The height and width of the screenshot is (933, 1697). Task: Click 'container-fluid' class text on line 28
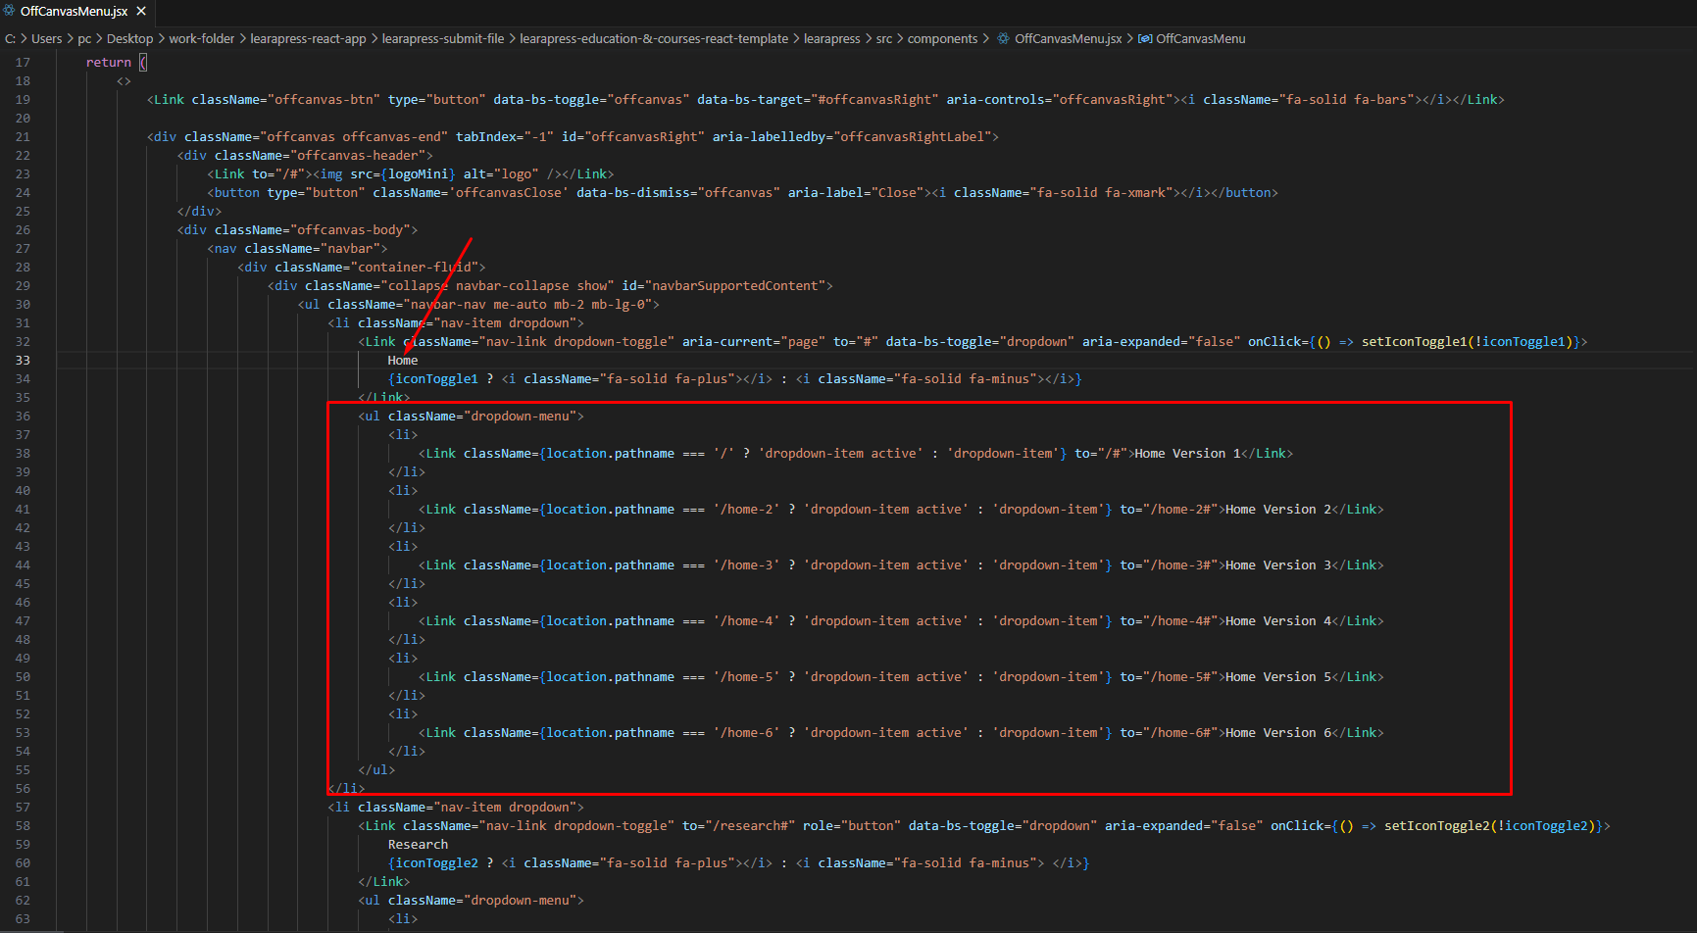click(x=418, y=268)
